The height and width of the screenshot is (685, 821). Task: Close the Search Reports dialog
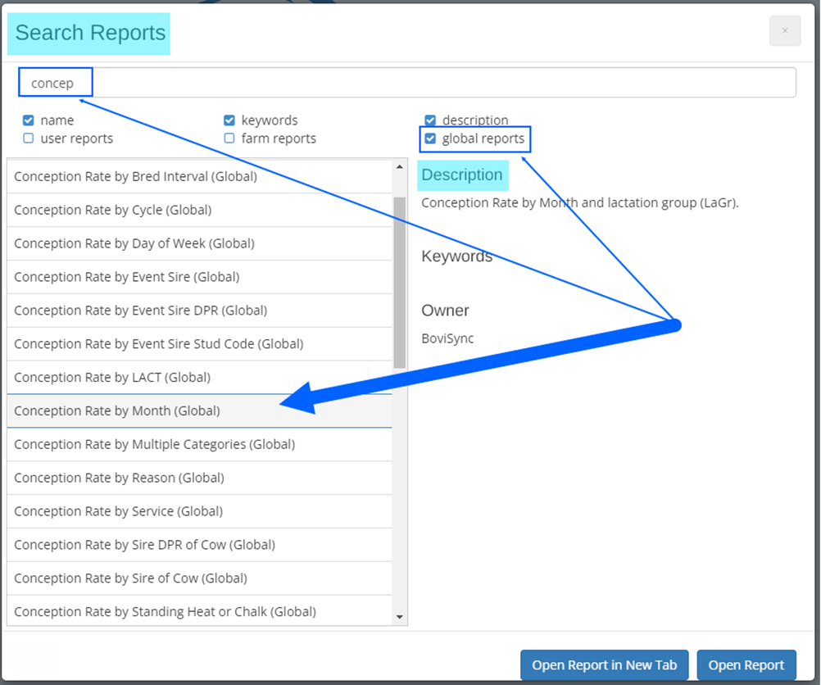[784, 30]
